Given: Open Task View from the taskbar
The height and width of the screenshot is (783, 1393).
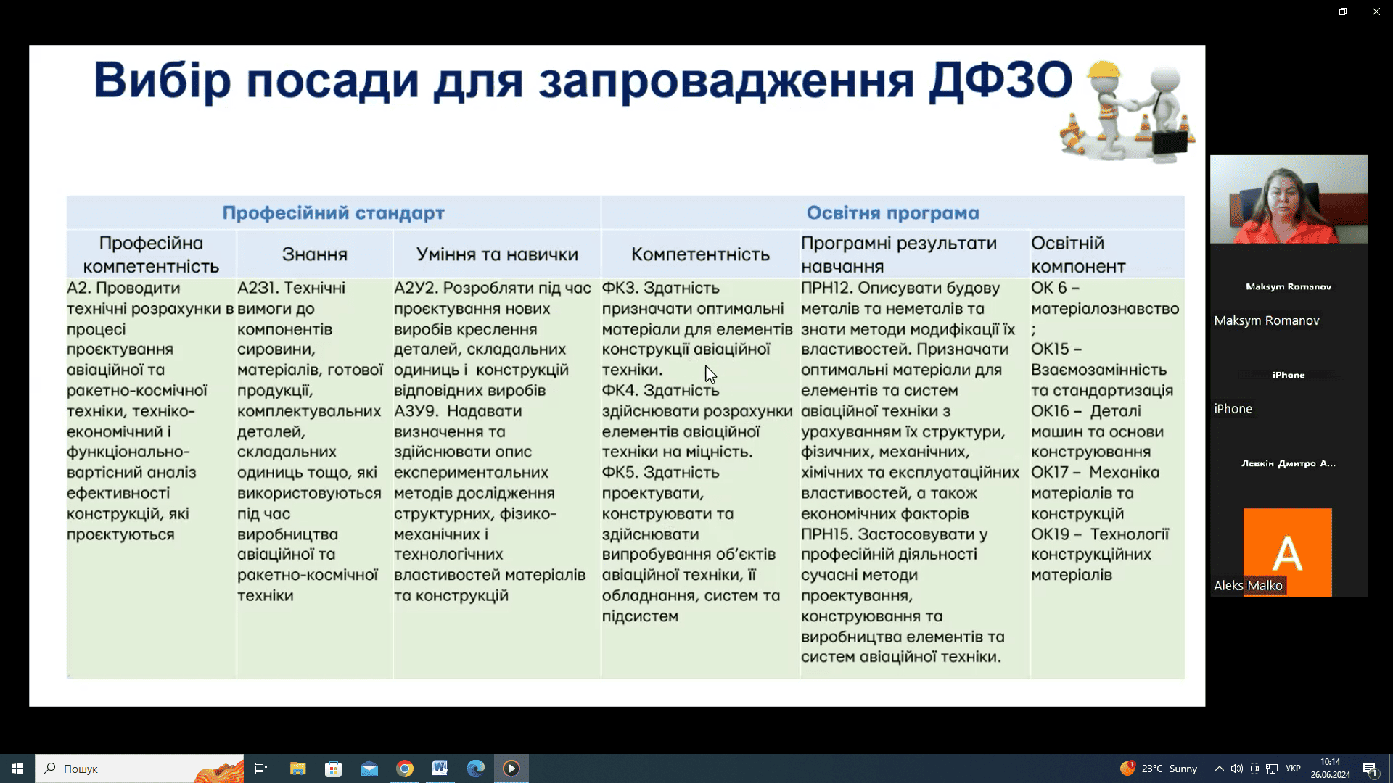Looking at the screenshot, I should [261, 768].
